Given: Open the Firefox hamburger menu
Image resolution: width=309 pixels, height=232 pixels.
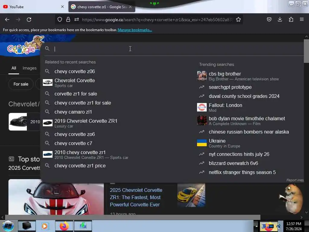Looking at the screenshot, I should [x=302, y=19].
